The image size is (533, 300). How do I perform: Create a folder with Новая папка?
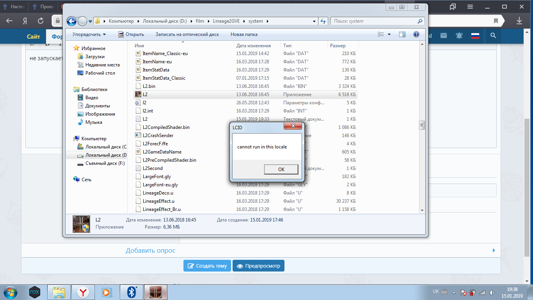pos(244,34)
